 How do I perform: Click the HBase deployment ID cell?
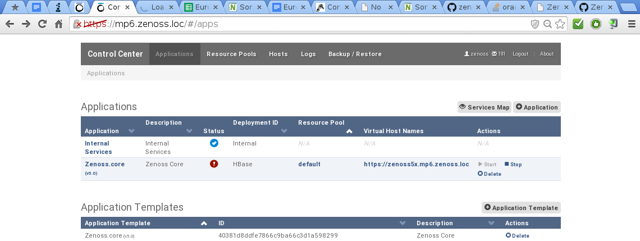[243, 164]
